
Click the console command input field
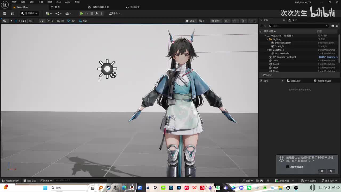[81, 181]
